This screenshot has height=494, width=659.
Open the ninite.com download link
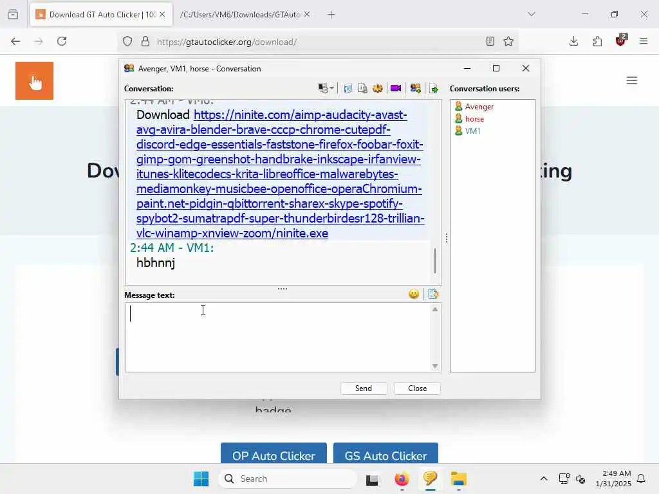[280, 174]
